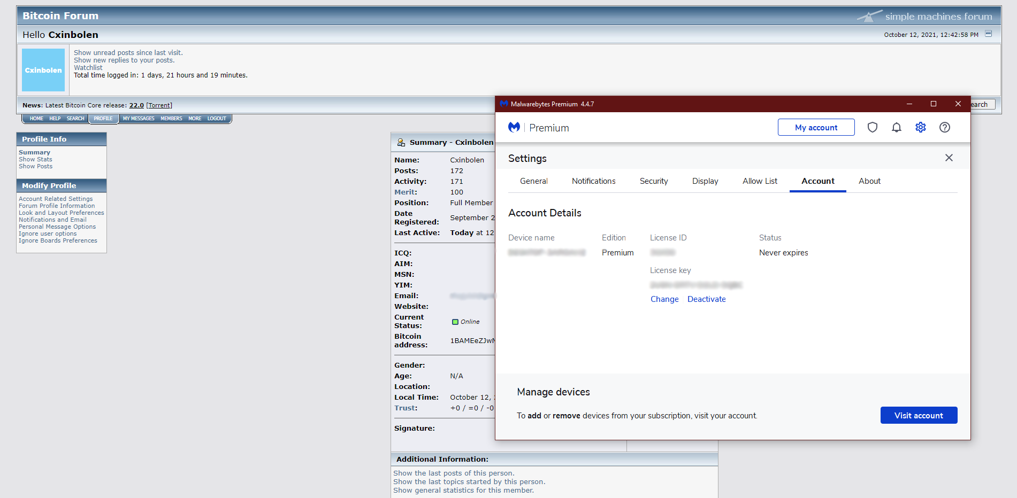Click the Cxinbolen avatar image

click(43, 70)
